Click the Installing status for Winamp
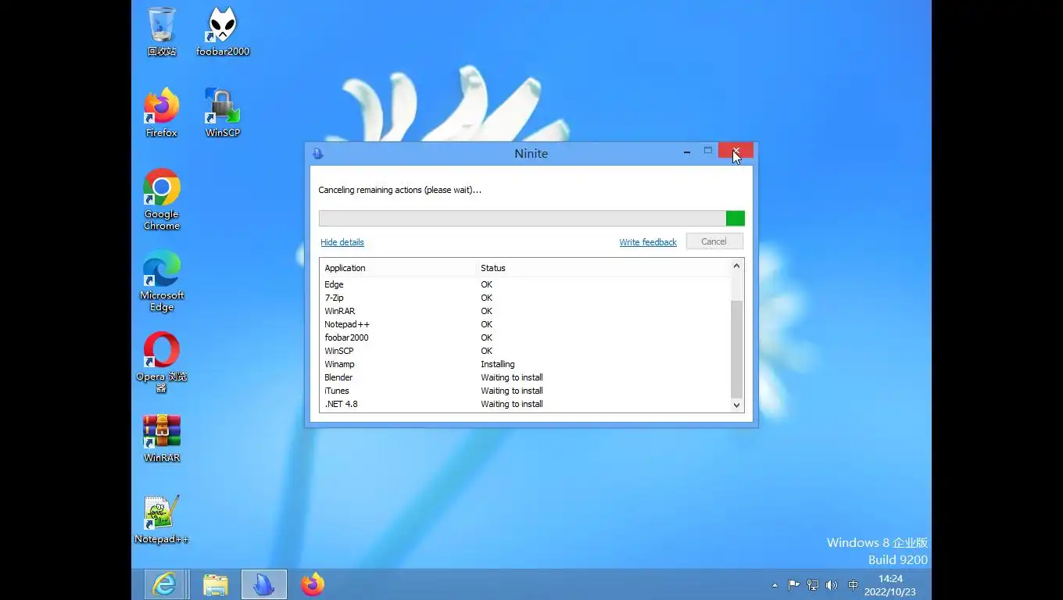 [x=498, y=364]
